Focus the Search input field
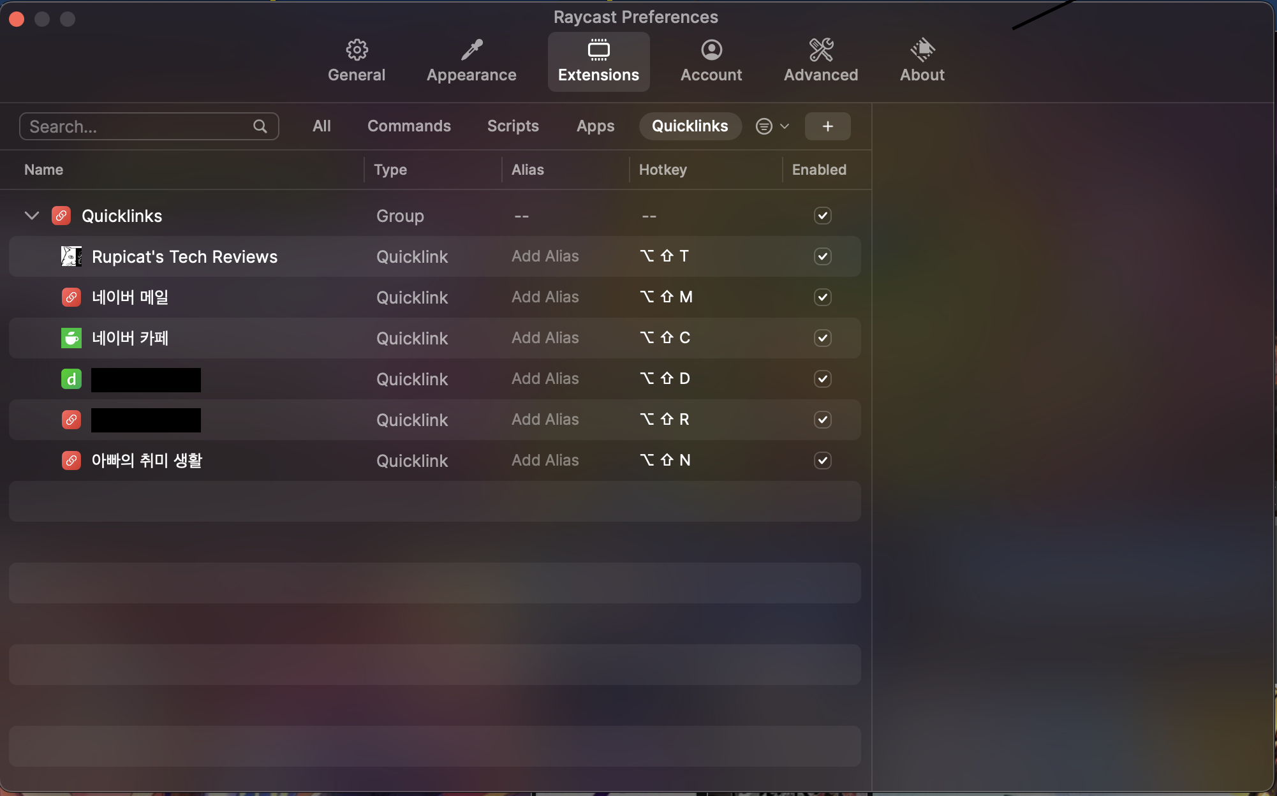 click(x=137, y=126)
